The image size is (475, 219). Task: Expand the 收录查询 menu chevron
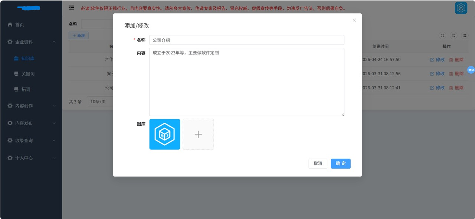(x=54, y=140)
